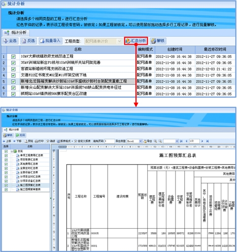This screenshot has width=237, height=252.
Task: Open the zoom percentage combo box
Action: pyautogui.click(x=171, y=141)
